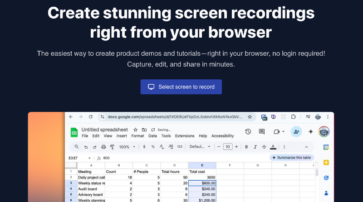Click the Share add-person button
This screenshot has width=363, height=202.
[x=296, y=132]
